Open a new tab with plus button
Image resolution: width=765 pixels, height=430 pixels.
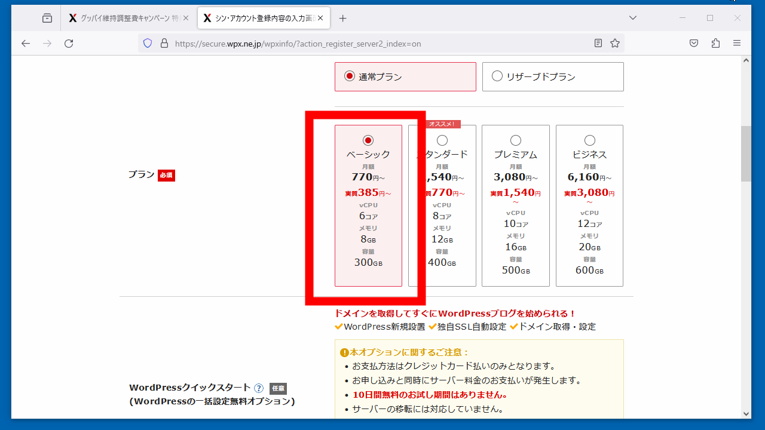(x=342, y=19)
